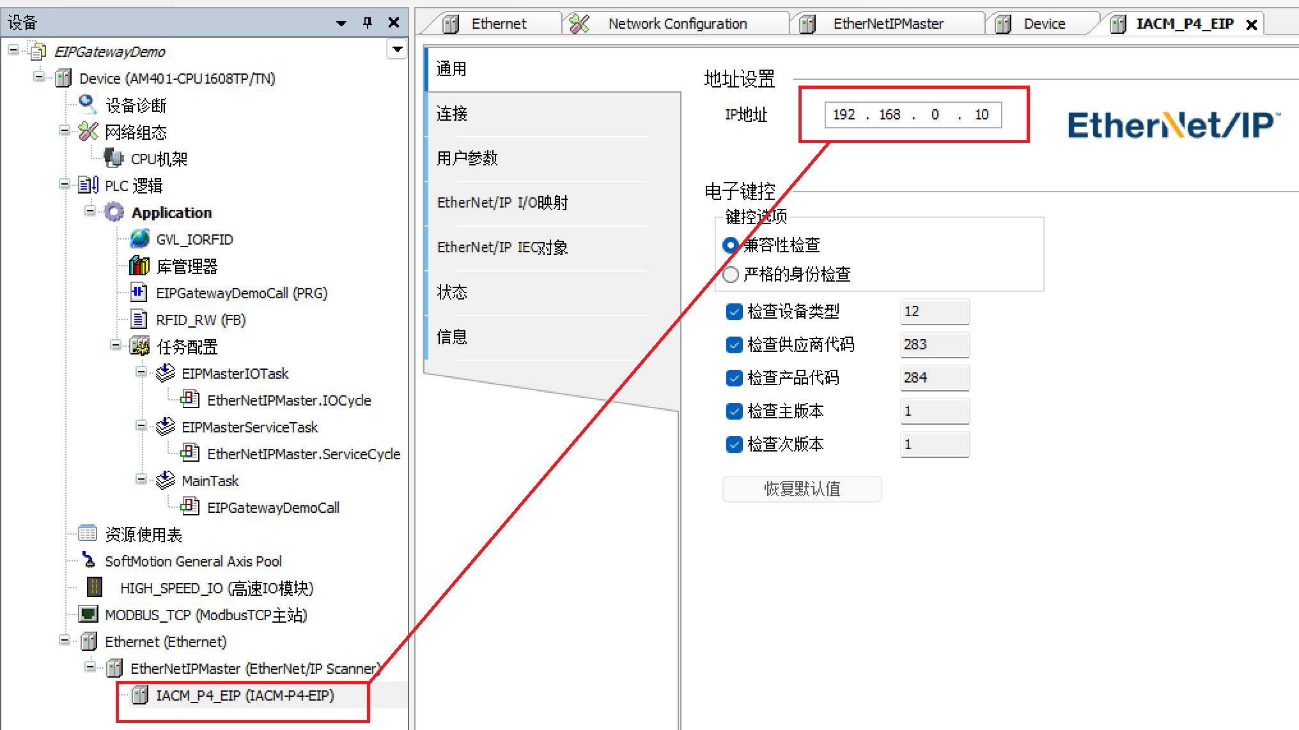Select the EIPGatewayDemoCall (PRG) program
Image resolution: width=1299 pixels, height=730 pixels.
tap(242, 293)
